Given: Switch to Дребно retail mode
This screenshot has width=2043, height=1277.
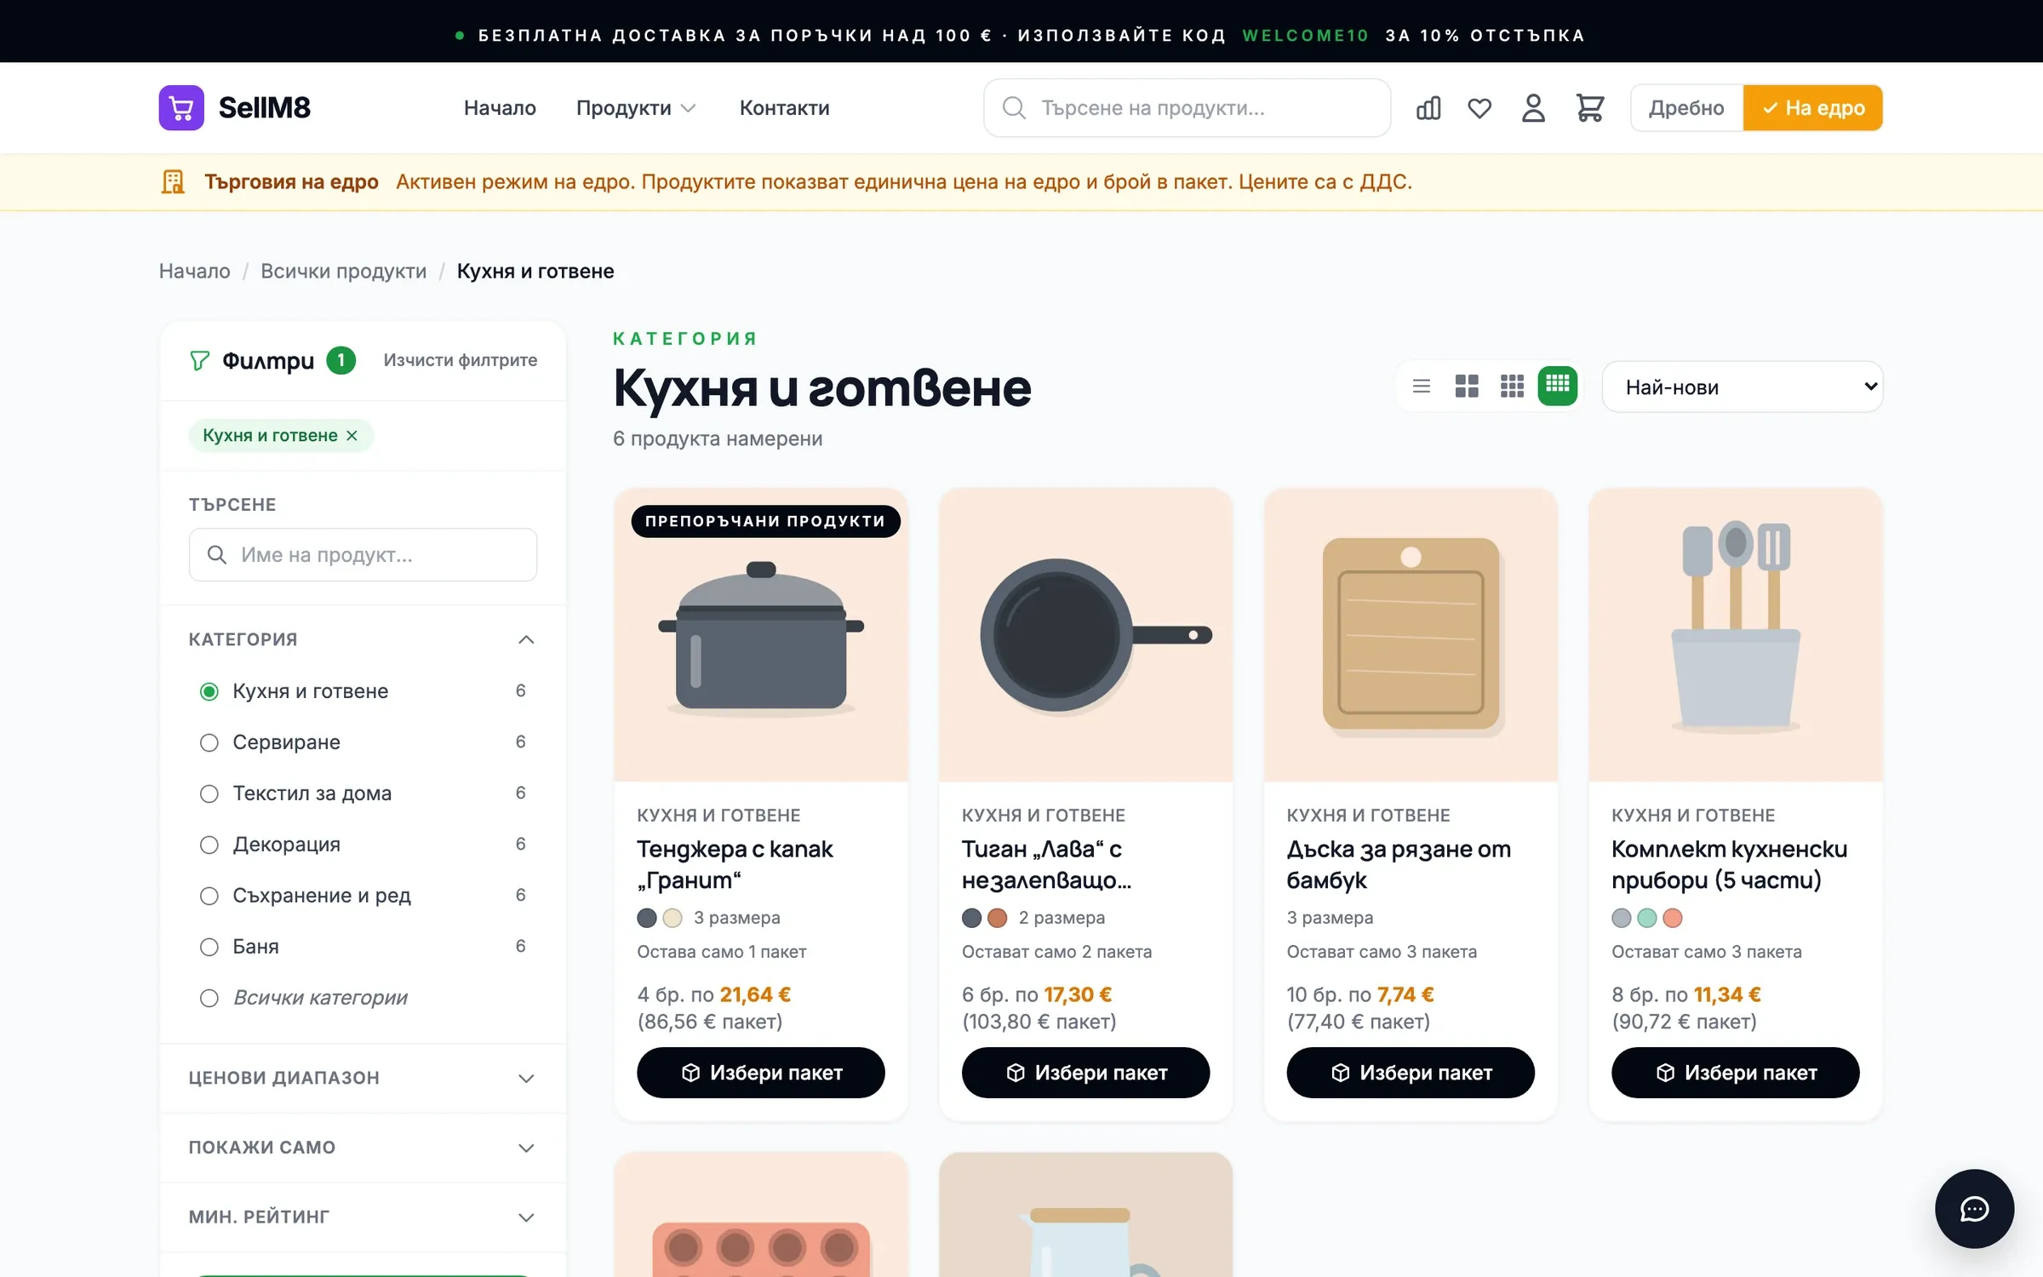Looking at the screenshot, I should coord(1686,108).
